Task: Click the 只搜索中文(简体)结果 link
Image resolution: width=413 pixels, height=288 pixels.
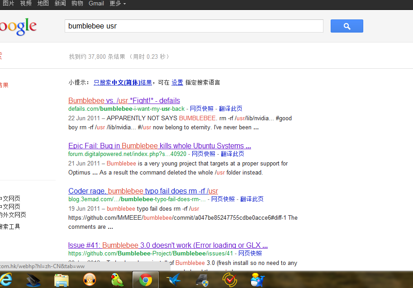Action: pyautogui.click(x=123, y=83)
